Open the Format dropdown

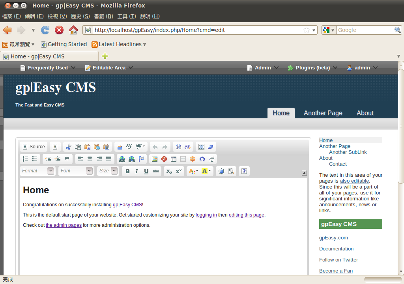pyautogui.click(x=37, y=171)
